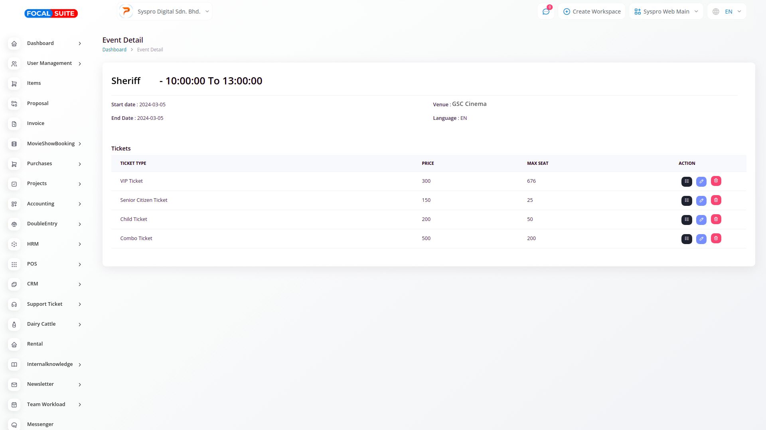Open list icon for VIP Ticket row
This screenshot has width=766, height=430.
pos(686,182)
